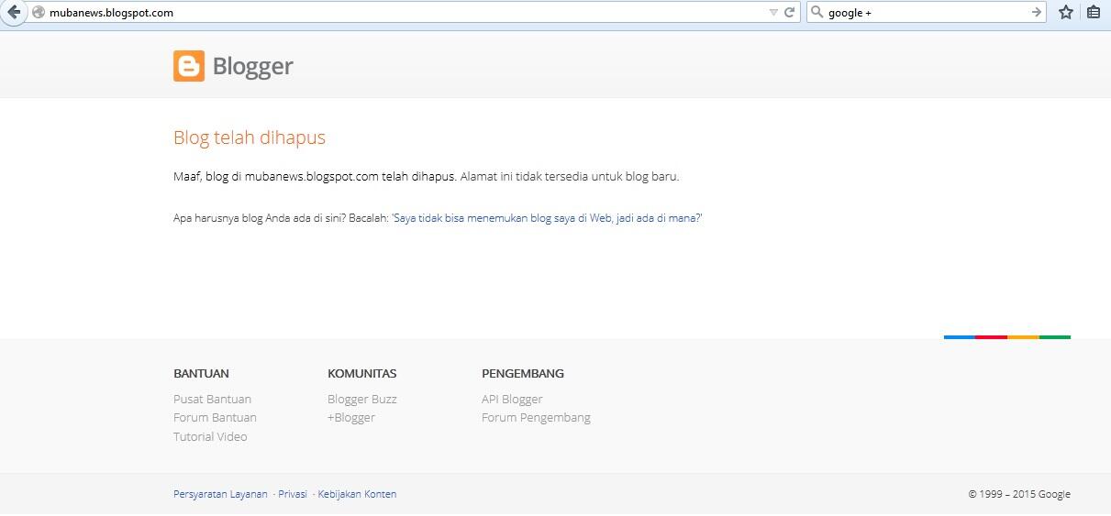Open the bookmarks list icon
Viewport: 1111px width, 516px height.
[x=1094, y=13]
